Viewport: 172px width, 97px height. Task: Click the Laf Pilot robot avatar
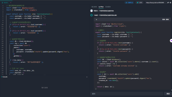pos(92,15)
